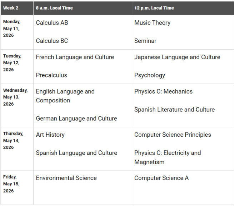Image resolution: width=235 pixels, height=206 pixels.
Task: Open the Physics C: Mechanics exam
Action: pos(163,91)
